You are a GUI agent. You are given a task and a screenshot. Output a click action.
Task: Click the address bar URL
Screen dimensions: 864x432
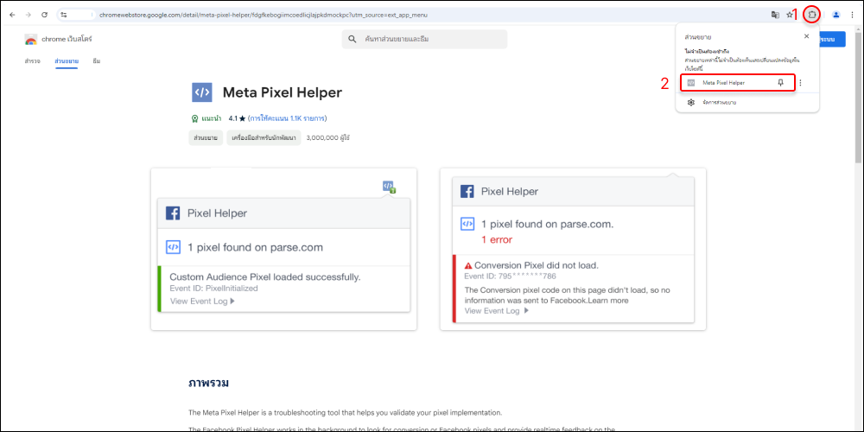point(264,15)
